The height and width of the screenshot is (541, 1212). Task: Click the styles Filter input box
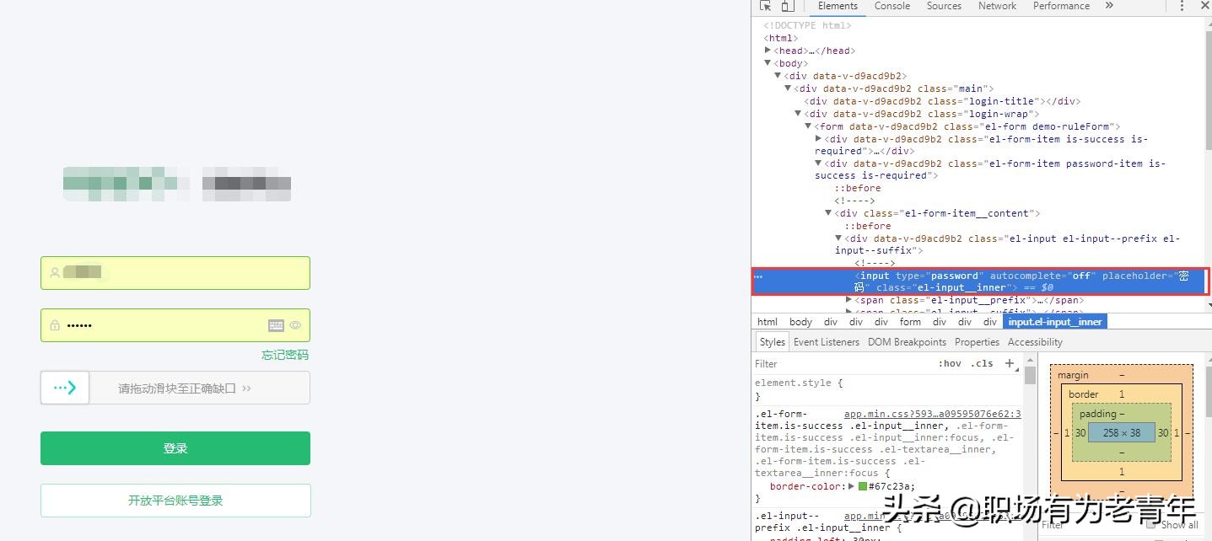click(x=843, y=364)
